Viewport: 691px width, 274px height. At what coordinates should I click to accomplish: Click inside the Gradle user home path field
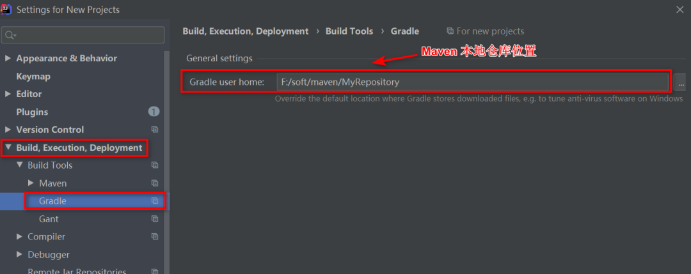(x=472, y=82)
